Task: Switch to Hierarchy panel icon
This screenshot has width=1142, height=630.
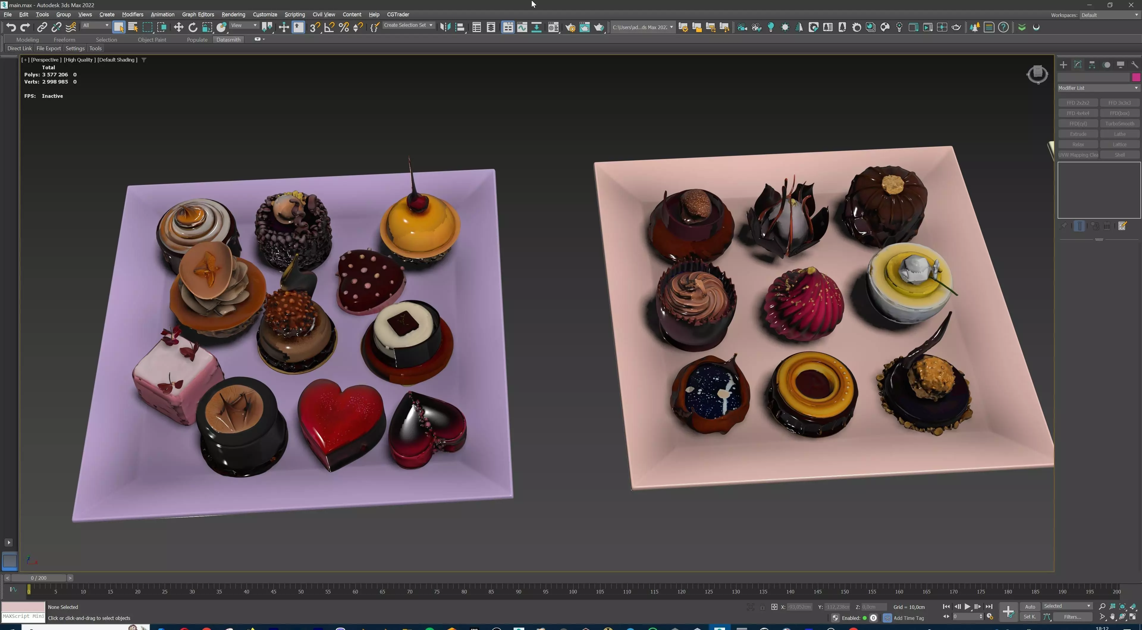Action: (x=1092, y=65)
